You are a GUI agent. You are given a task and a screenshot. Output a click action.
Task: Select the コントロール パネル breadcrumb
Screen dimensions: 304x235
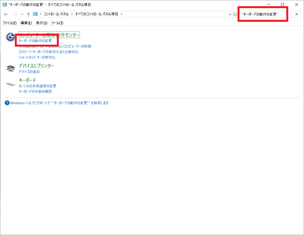coord(56,14)
